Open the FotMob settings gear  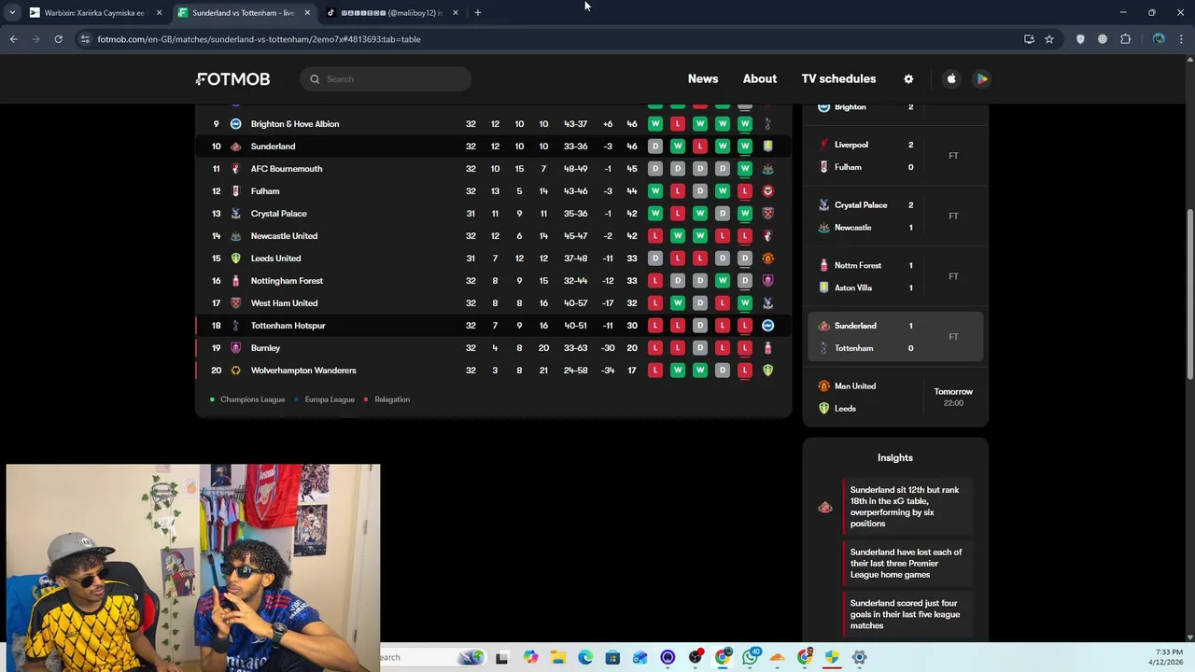[x=908, y=79]
